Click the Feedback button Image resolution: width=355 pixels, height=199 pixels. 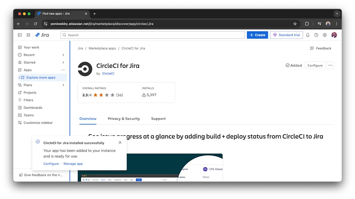(x=320, y=48)
